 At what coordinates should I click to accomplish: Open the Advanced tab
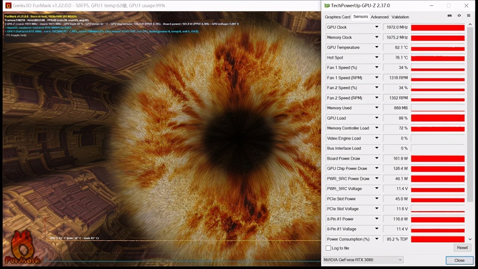coord(380,17)
